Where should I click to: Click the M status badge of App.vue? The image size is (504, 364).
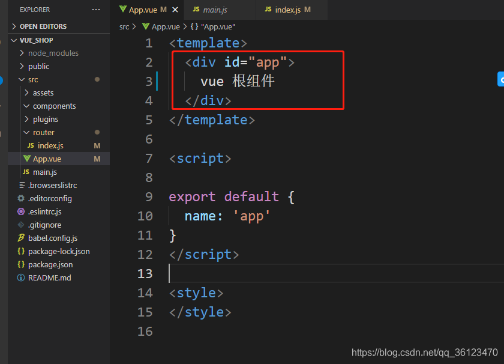pos(97,159)
